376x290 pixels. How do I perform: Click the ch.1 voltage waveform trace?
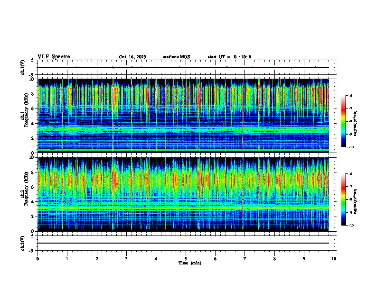pos(183,67)
